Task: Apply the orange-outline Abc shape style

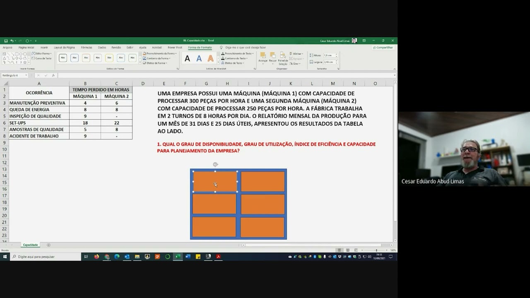Action: (x=86, y=58)
